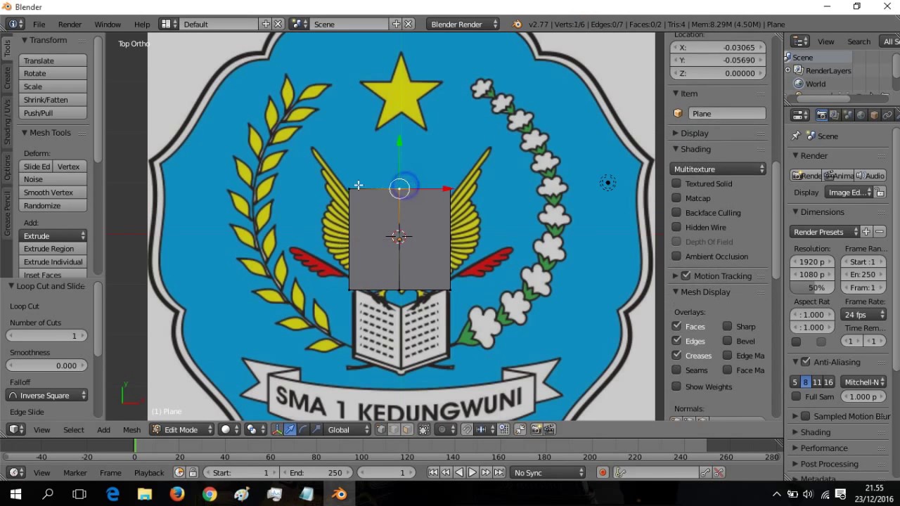Enable Textured Solid checkbox
This screenshot has height=506, width=900.
(x=676, y=183)
